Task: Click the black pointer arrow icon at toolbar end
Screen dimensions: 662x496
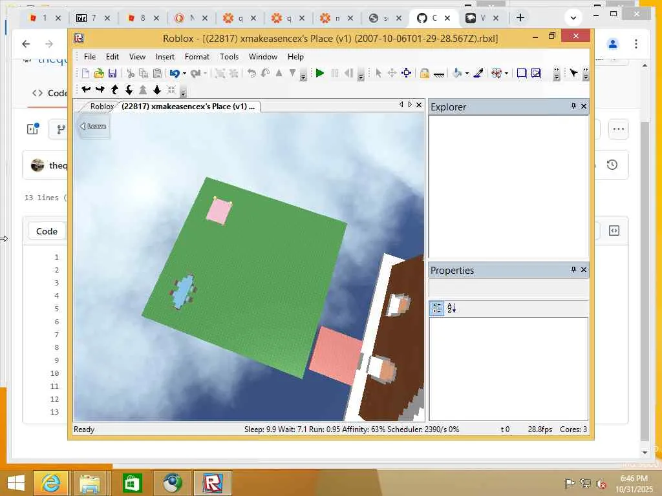Action: click(573, 74)
